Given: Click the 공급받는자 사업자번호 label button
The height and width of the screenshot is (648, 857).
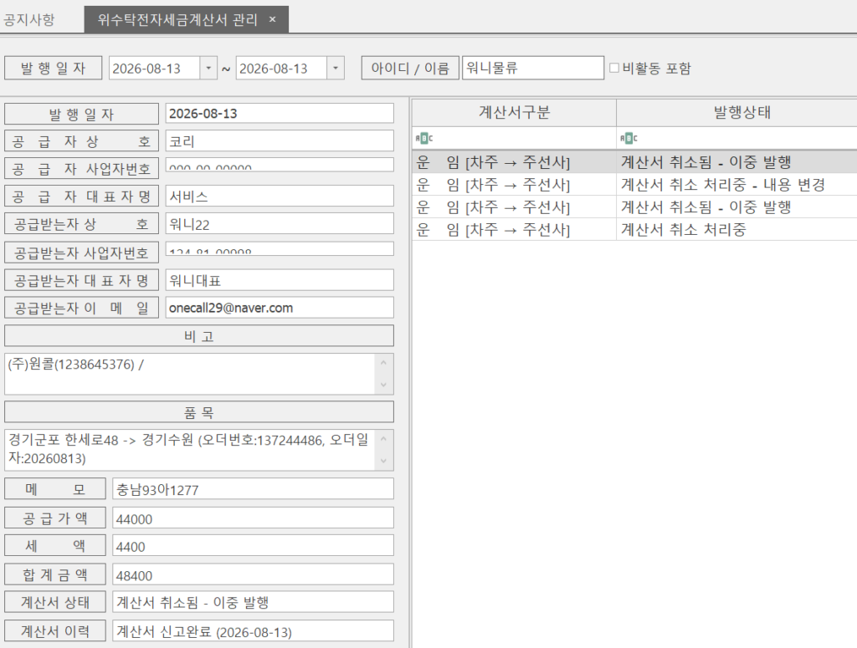Looking at the screenshot, I should 81,253.
